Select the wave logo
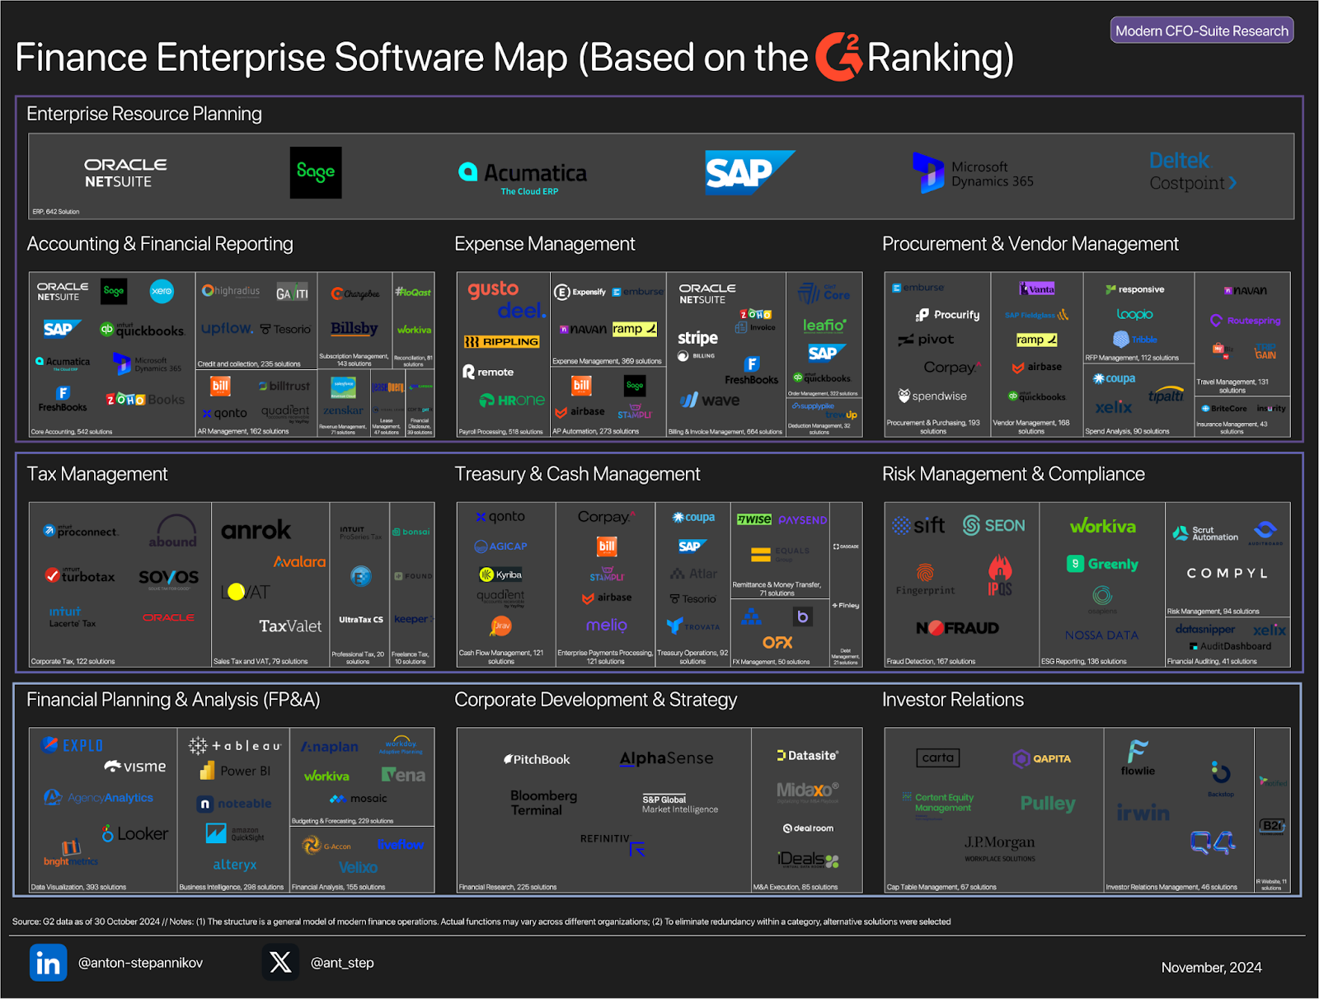The height and width of the screenshot is (999, 1319). click(710, 401)
